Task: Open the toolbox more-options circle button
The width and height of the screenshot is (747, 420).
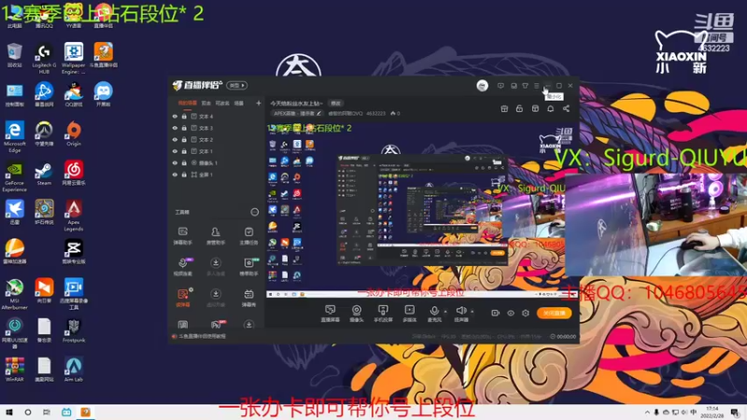Action: tap(255, 212)
